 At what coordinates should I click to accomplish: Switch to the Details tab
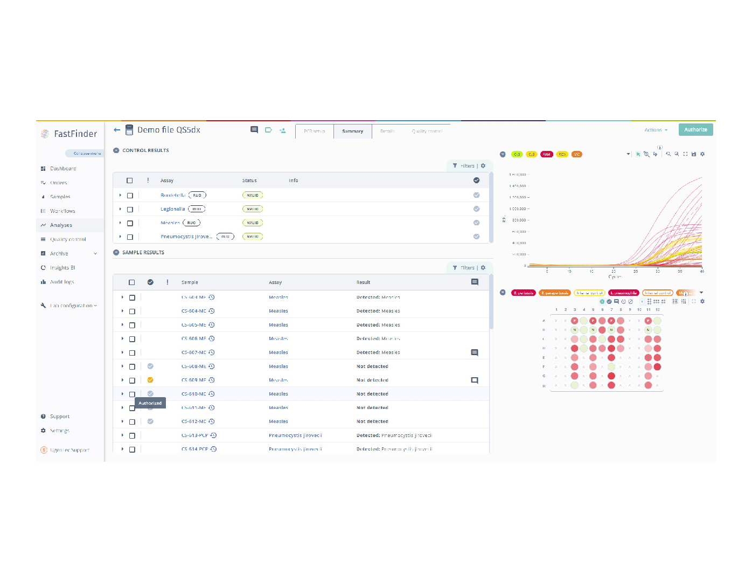[x=387, y=131]
